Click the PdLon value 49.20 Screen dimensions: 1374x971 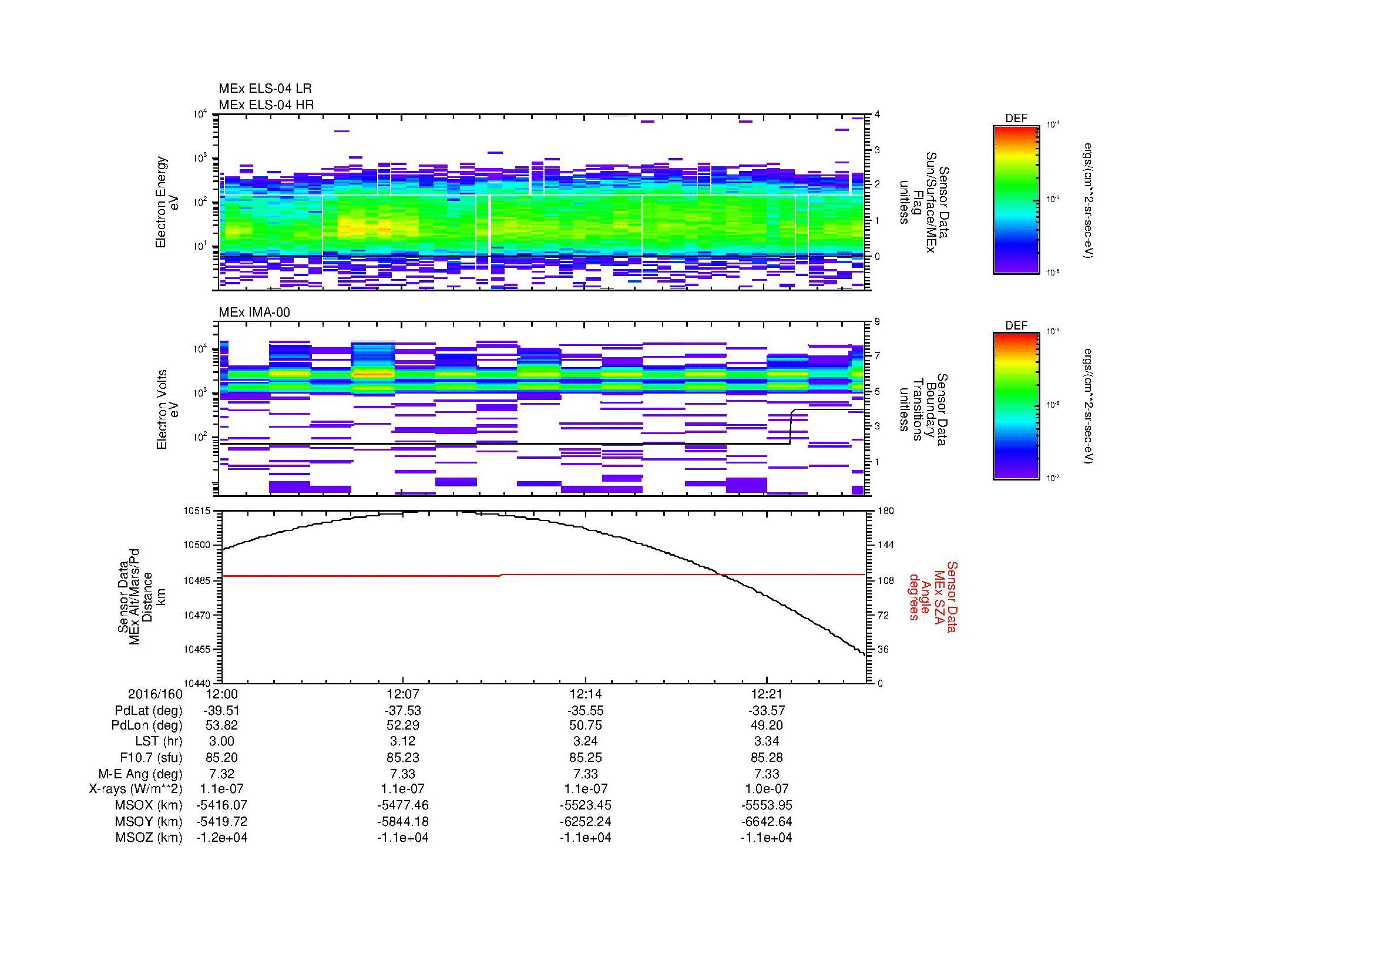pos(767,725)
